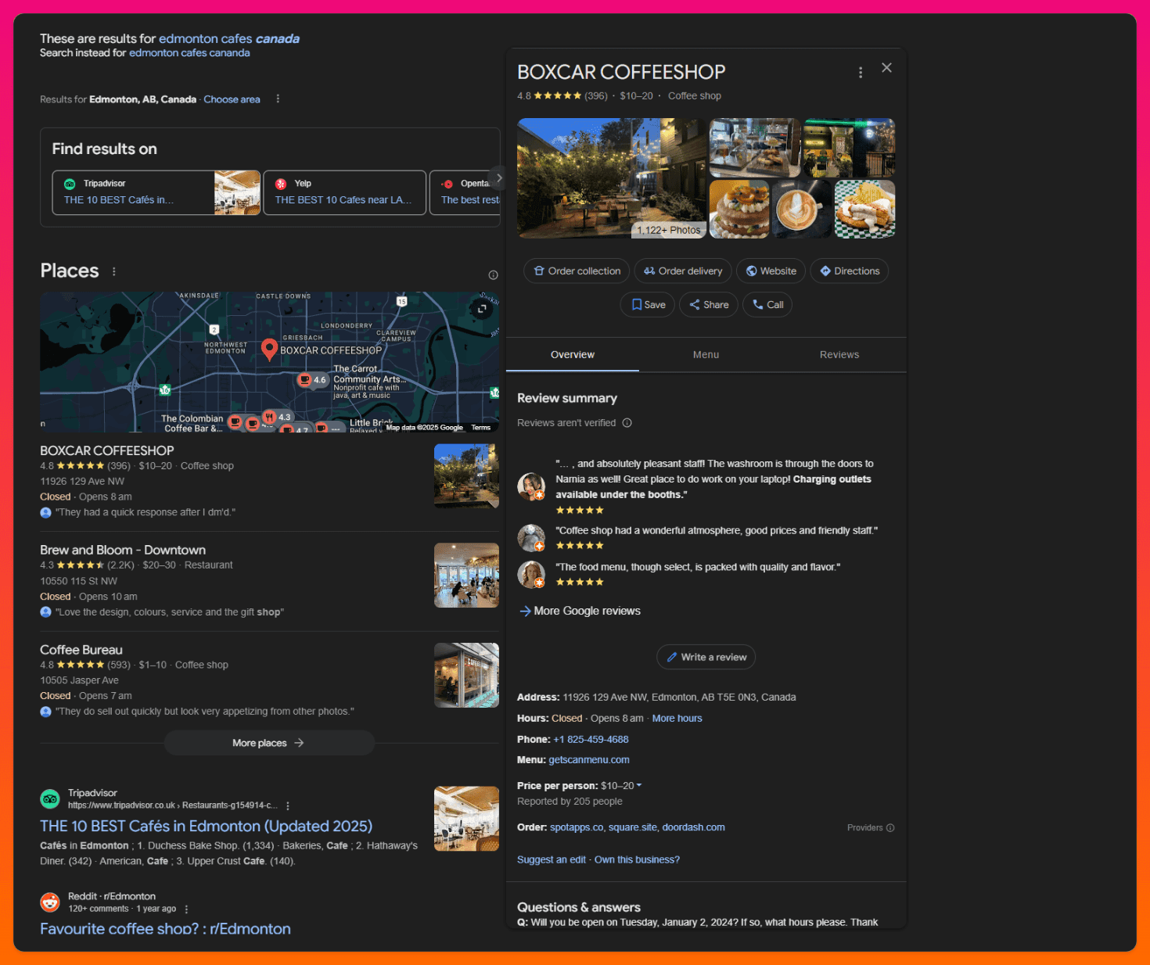Save Boxcar Coffeeshop to a list
Screen dimensions: 1150x965
[648, 305]
